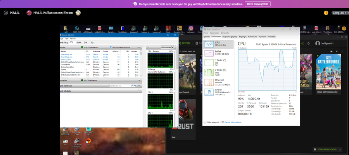Switch to Ağ tab in Resource Monitor
Viewport: 349px width, 155px height.
coord(92,42)
